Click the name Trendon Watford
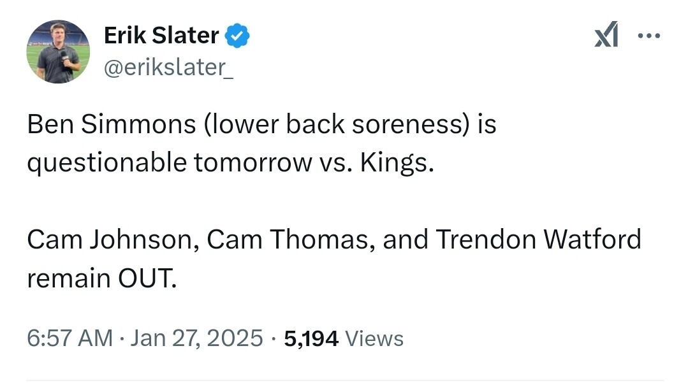688x383 pixels. click(x=538, y=239)
